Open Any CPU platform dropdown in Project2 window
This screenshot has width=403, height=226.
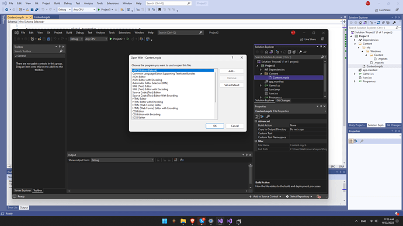point(96,39)
